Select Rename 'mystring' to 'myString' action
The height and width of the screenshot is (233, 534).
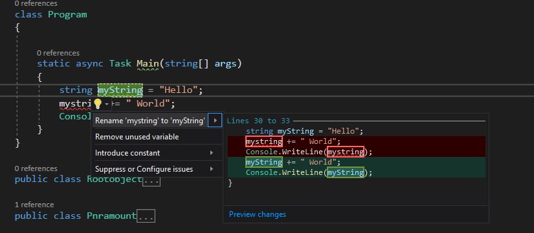pyautogui.click(x=150, y=121)
